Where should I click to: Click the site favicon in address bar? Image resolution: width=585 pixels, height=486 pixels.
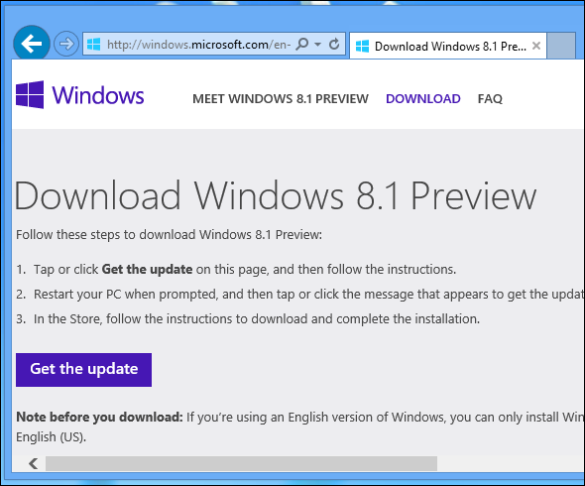pyautogui.click(x=93, y=44)
